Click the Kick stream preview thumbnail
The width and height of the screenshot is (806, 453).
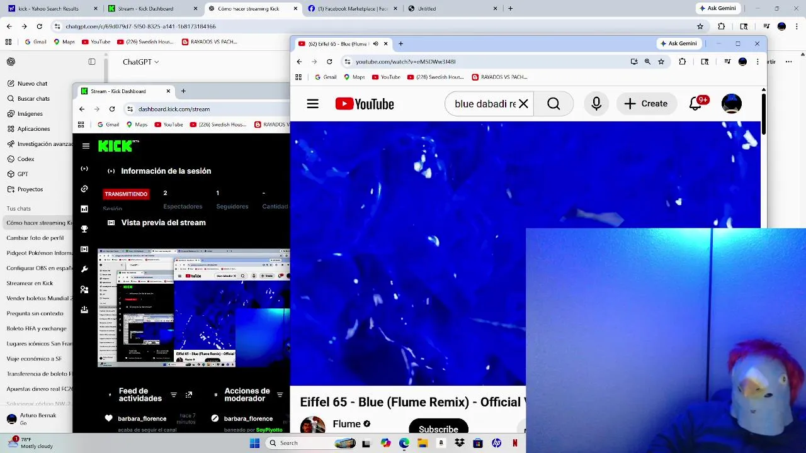194,308
